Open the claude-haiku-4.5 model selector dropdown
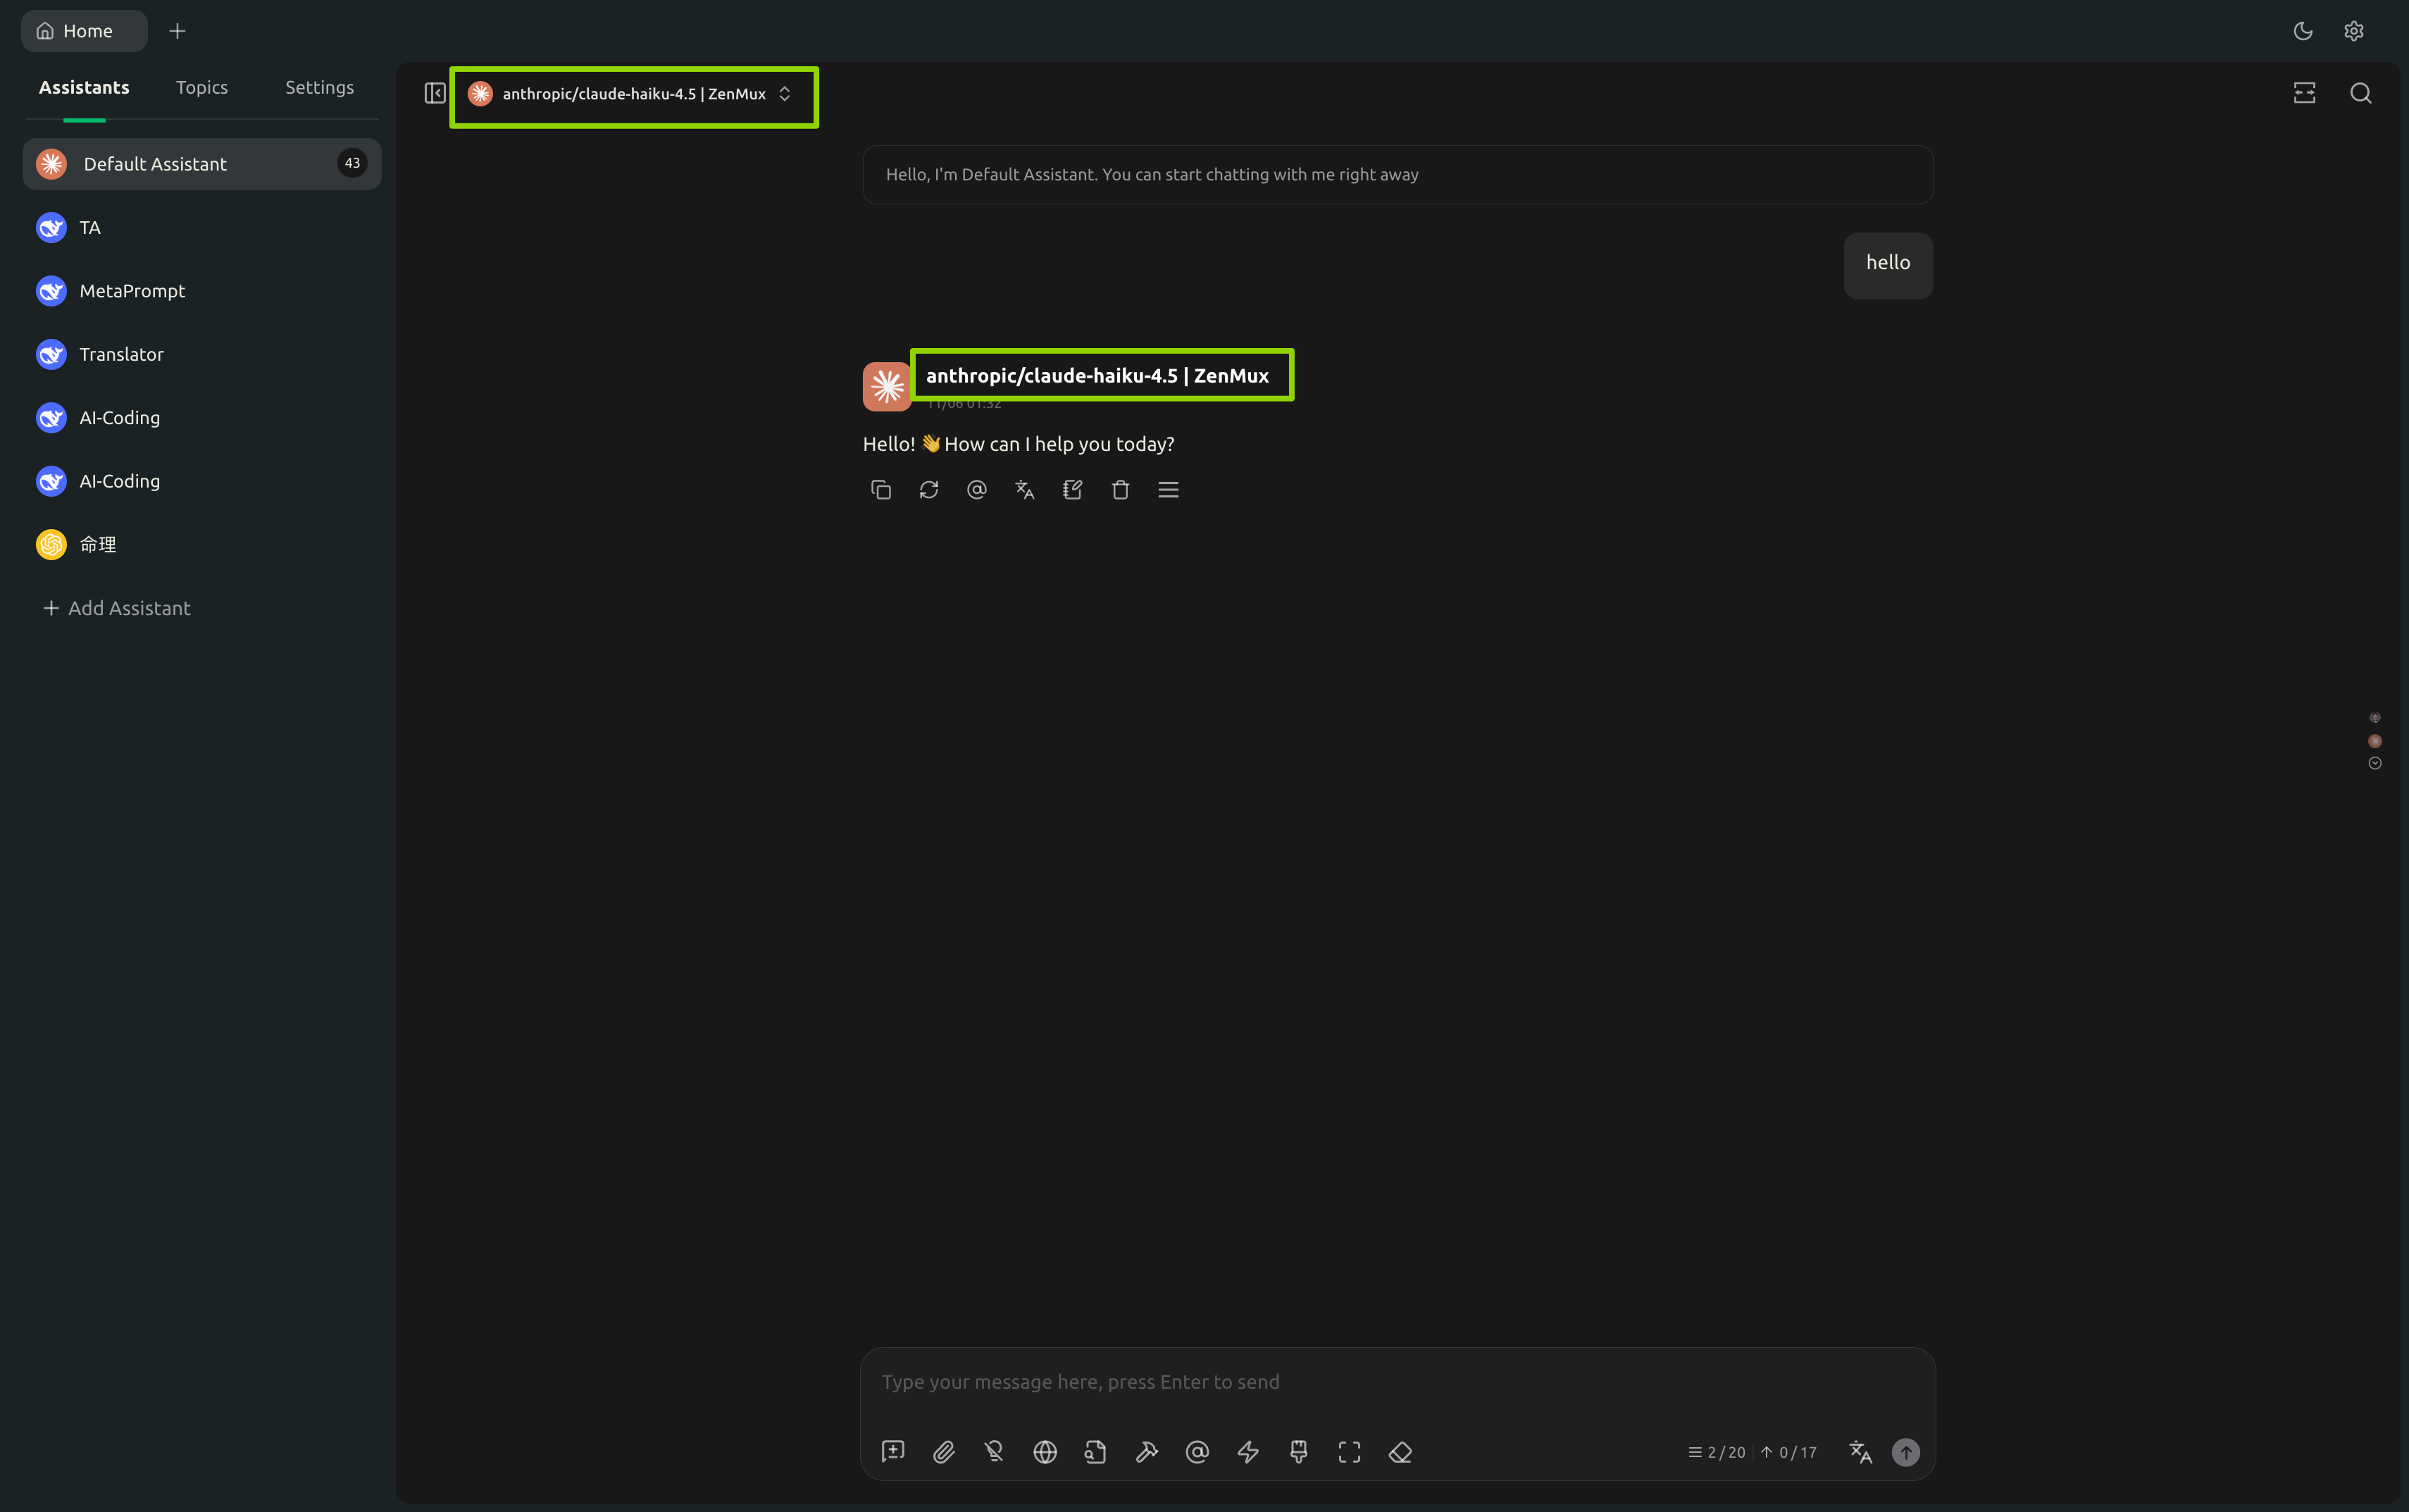 tap(630, 94)
